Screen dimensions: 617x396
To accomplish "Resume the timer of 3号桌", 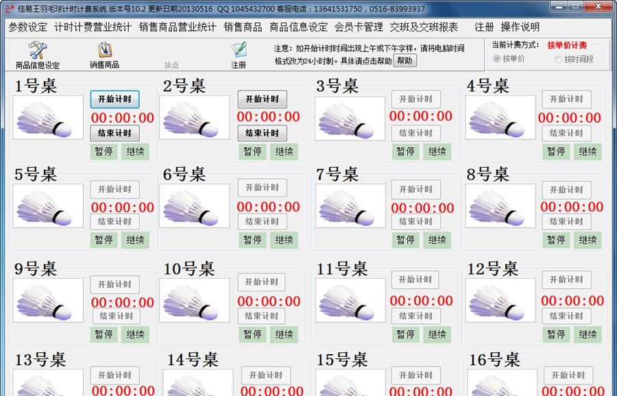I will [x=437, y=151].
